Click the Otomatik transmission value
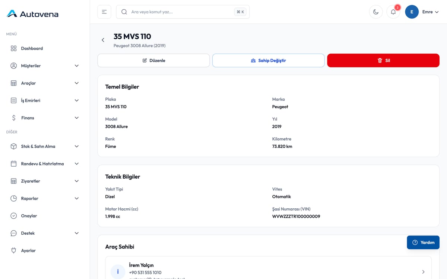 point(282,197)
